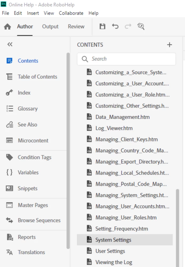The image size is (185, 267).
Task: Click the Contents panel icon
Action: [x=9, y=61]
